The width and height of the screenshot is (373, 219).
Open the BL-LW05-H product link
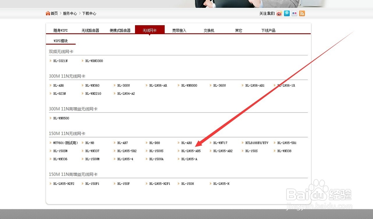pos(221,184)
